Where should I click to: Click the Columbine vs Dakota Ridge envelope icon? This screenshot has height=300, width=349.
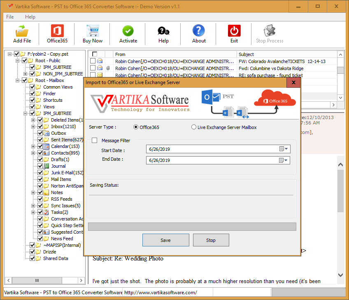(100, 68)
